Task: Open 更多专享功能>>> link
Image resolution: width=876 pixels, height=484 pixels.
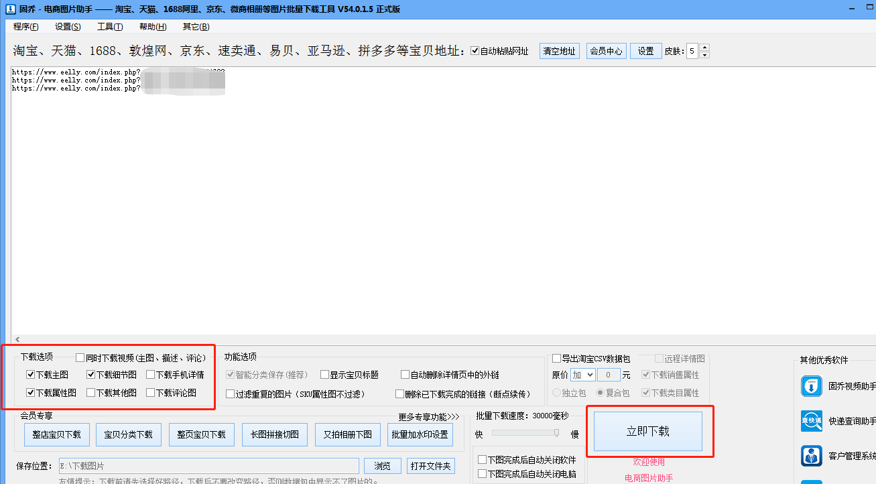Action: tap(429, 417)
